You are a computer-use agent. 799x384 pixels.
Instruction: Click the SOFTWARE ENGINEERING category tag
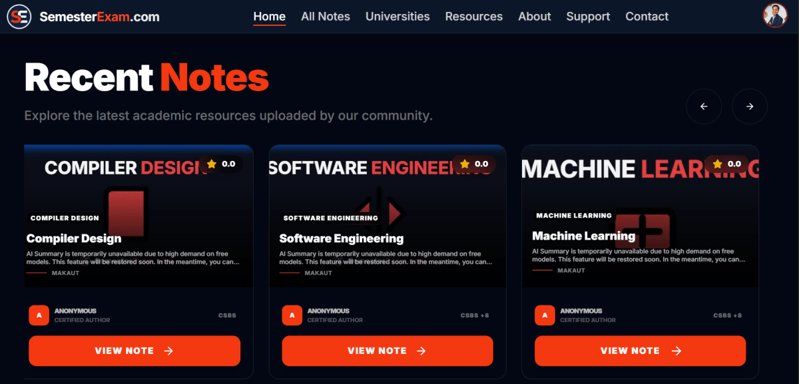tap(331, 218)
